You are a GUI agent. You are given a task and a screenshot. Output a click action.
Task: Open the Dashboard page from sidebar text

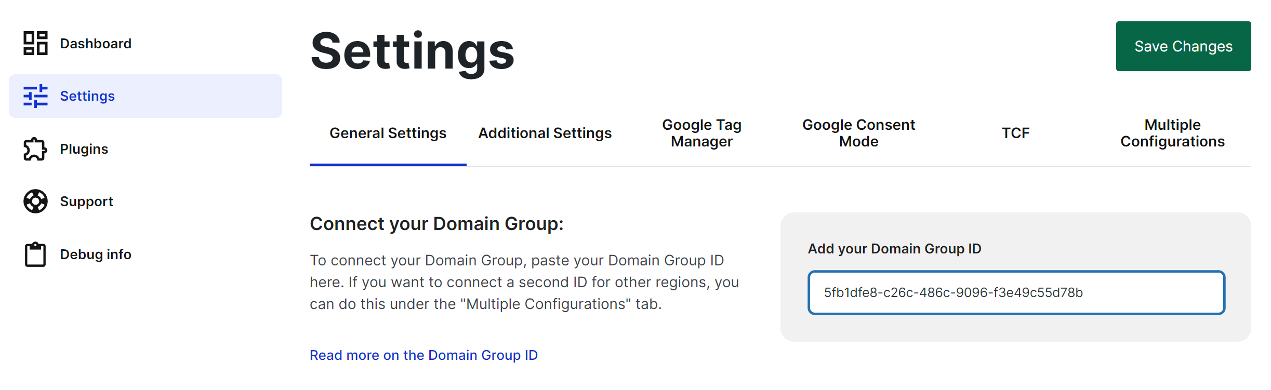tap(96, 44)
